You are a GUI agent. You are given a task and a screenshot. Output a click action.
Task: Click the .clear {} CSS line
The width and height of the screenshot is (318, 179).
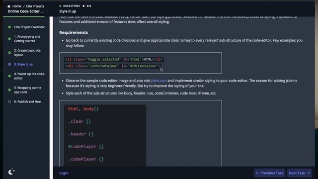[x=79, y=121]
